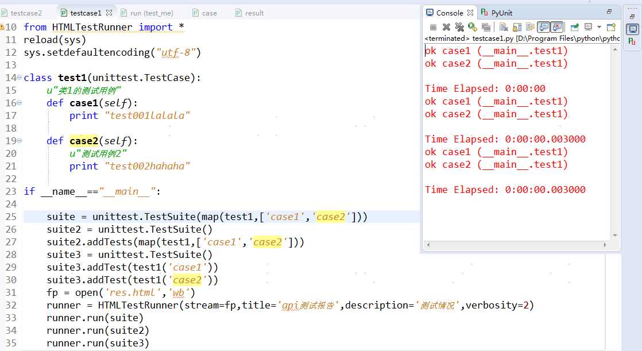Click Console horizontal scrollbar right arrow

point(605,245)
